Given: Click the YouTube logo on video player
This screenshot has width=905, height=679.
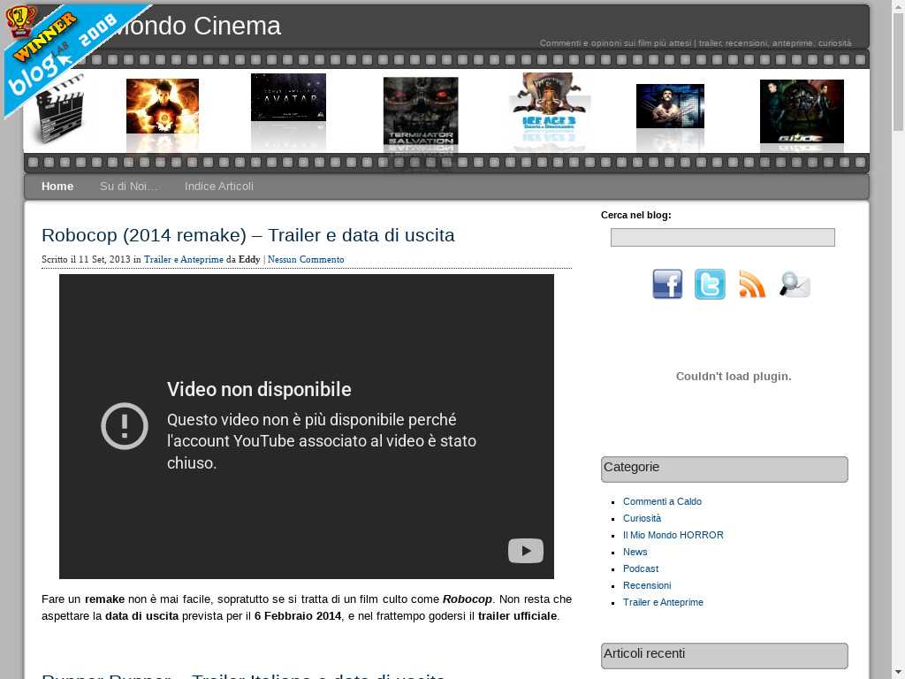Looking at the screenshot, I should (x=525, y=551).
